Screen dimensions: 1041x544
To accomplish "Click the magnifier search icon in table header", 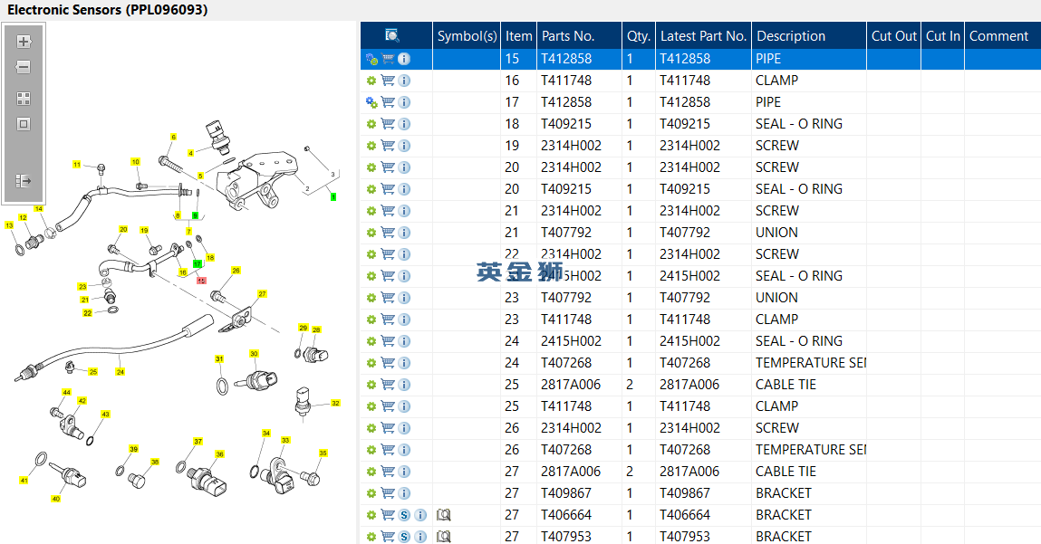I will click(392, 35).
